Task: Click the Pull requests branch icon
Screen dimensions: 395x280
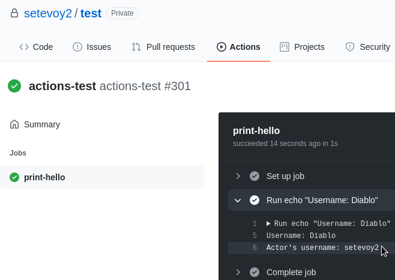Action: point(136,47)
